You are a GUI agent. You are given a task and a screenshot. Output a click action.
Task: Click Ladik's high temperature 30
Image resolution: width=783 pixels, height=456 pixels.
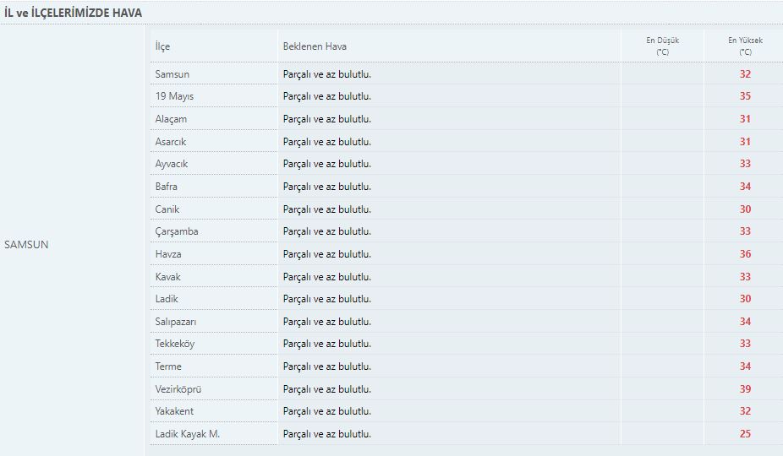(745, 299)
